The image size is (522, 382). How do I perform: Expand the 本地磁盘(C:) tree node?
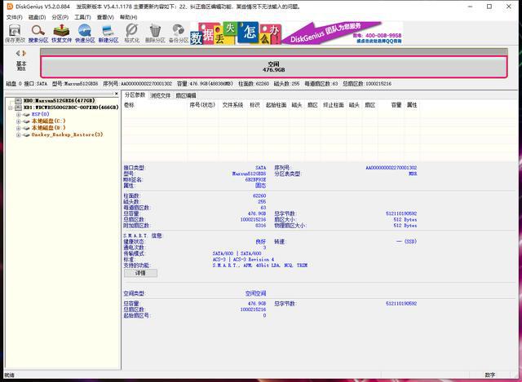click(18, 121)
